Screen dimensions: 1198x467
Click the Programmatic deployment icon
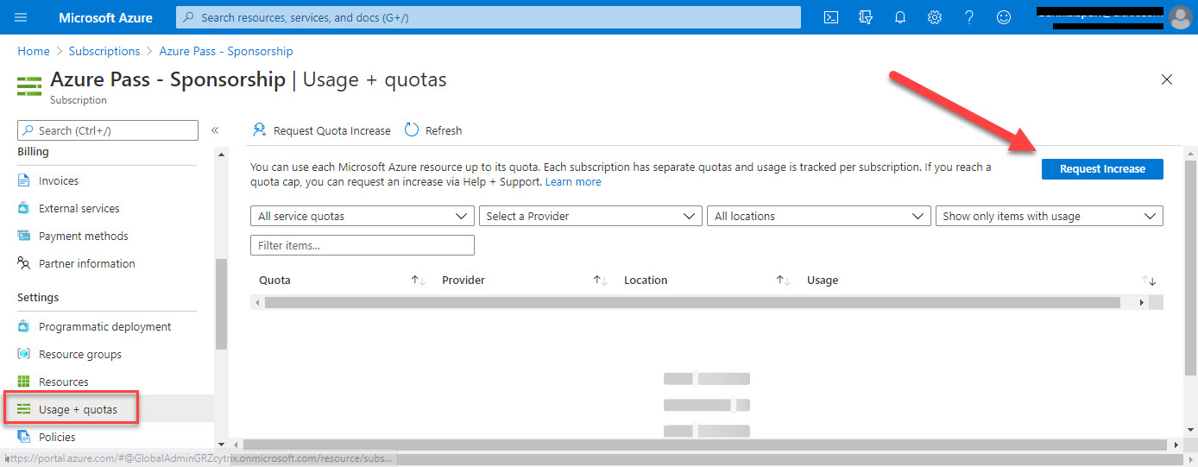point(24,326)
